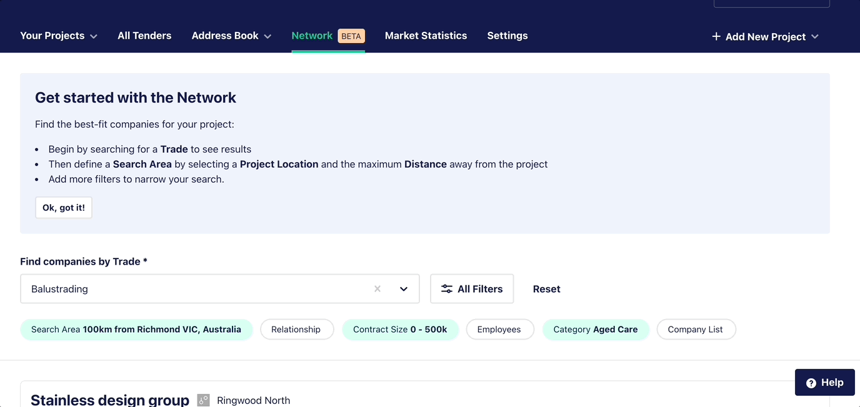860x407 pixels.
Task: Dismiss the banner with Ok, got it!
Action: [x=64, y=208]
